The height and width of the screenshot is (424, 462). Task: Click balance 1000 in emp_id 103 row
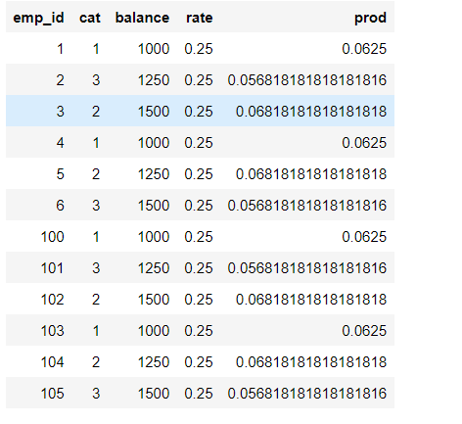click(x=154, y=331)
